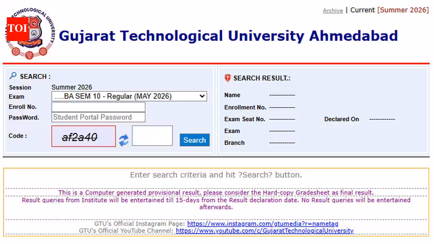The width and height of the screenshot is (434, 244).
Task: Click the 'GTU's Official YouTube Channel:' label
Action: click(126, 231)
